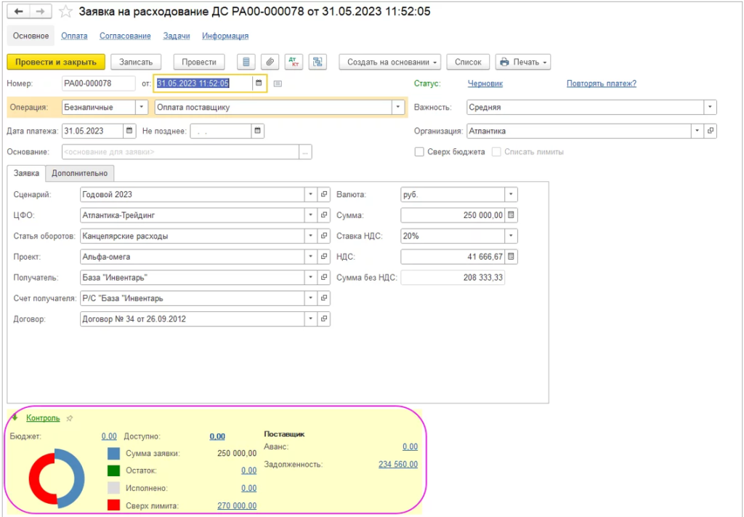
Task: Click the back navigation arrow
Action: click(x=19, y=12)
